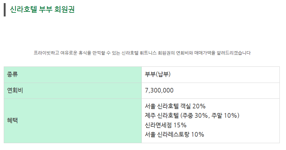The height and width of the screenshot is (150, 286).
Task: Click the 신라호텔 부부 회원권 heading
Action: point(42,9)
